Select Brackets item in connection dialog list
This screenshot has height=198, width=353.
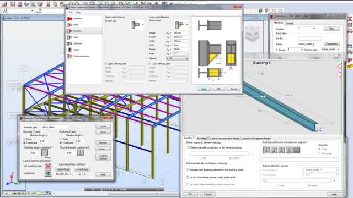click(x=84, y=31)
